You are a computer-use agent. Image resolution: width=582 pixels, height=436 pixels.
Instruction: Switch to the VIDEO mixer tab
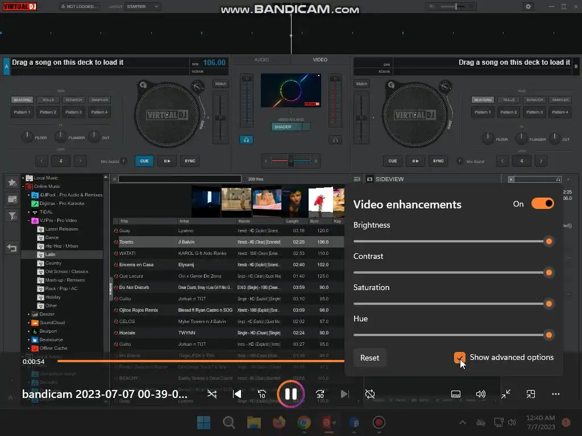(x=320, y=59)
